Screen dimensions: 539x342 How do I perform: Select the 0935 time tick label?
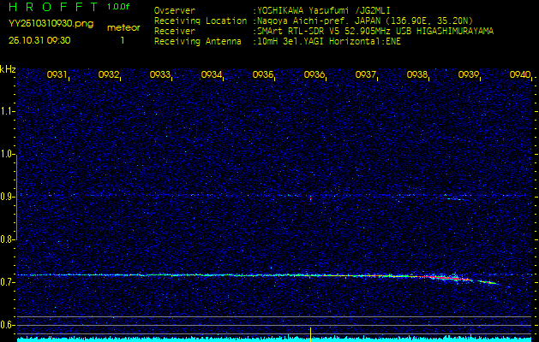pos(262,75)
